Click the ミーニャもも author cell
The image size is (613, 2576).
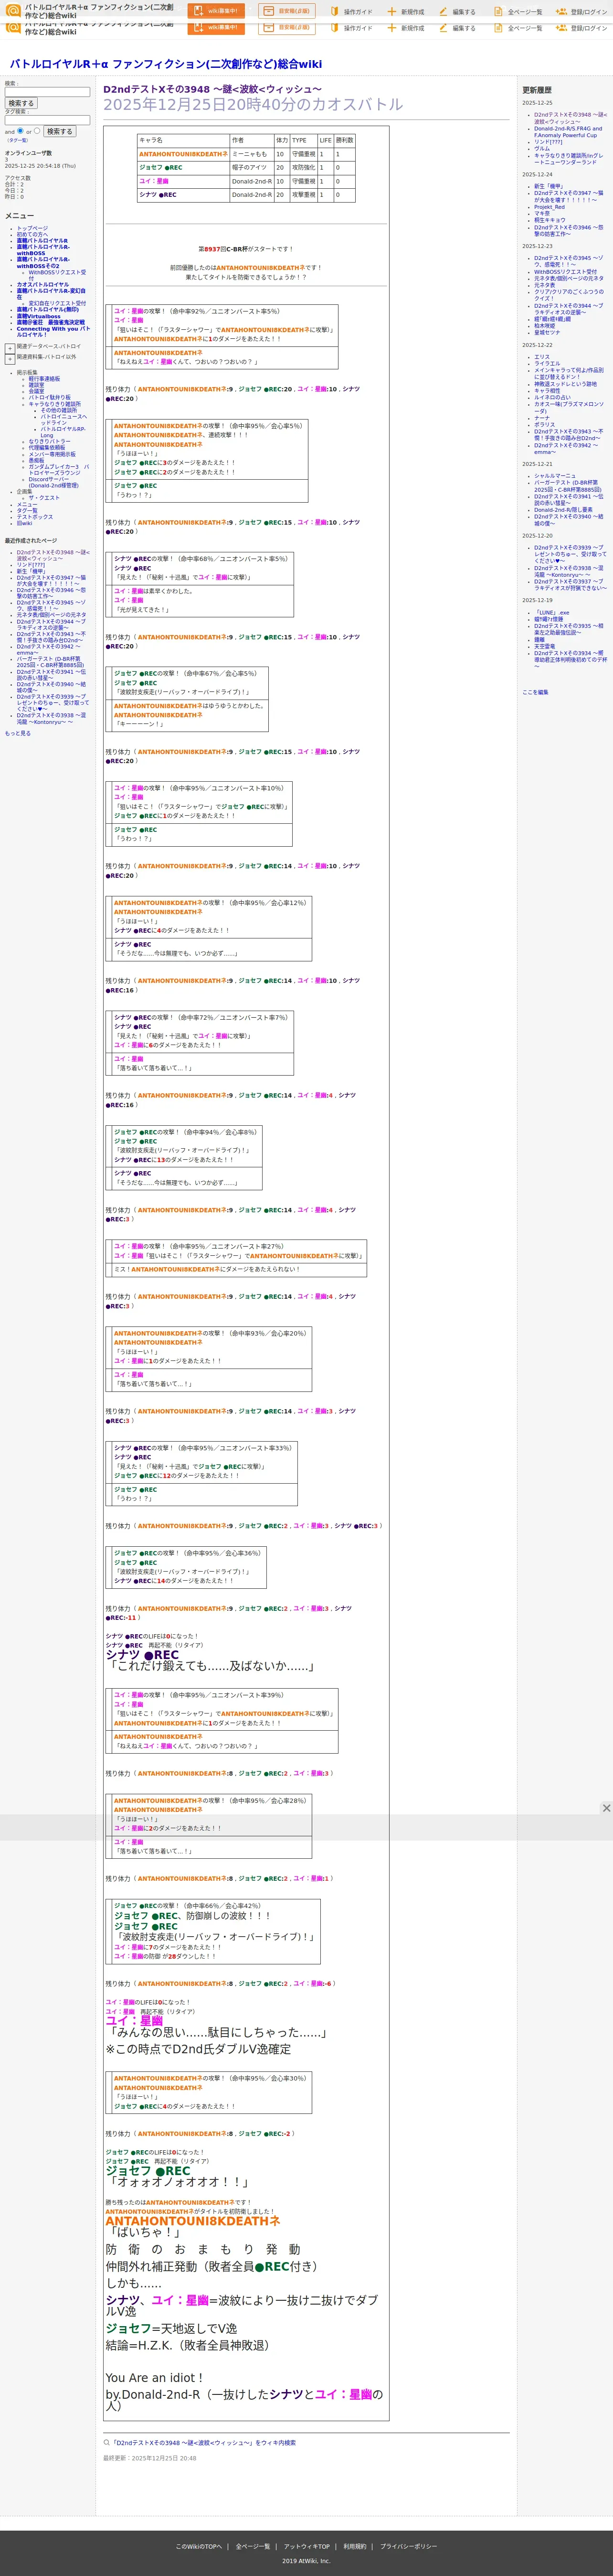point(252,154)
